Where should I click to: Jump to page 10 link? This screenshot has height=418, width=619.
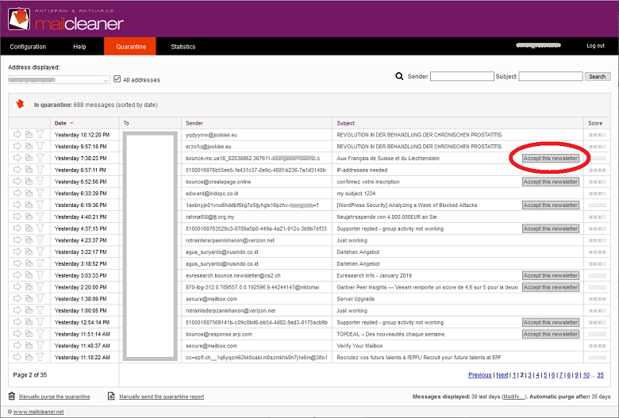coord(586,375)
